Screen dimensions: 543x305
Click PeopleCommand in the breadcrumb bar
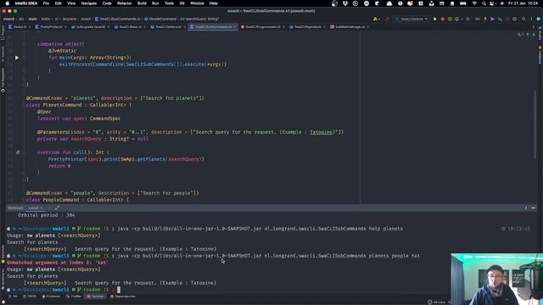pyautogui.click(x=160, y=19)
